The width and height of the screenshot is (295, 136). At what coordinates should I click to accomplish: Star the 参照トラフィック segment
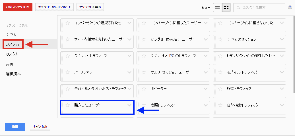click(x=144, y=105)
